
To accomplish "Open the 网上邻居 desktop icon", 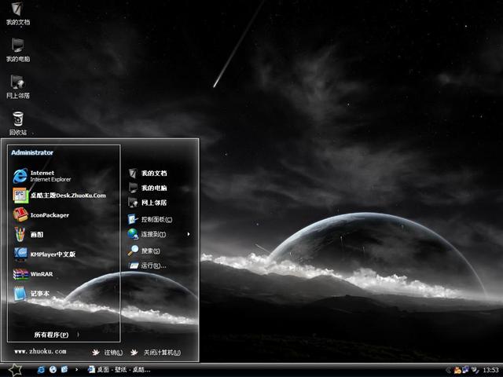I will point(17,86).
